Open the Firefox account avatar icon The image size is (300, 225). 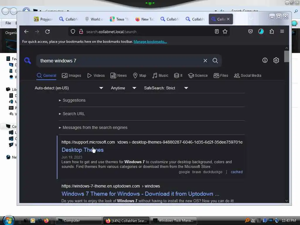click(261, 32)
